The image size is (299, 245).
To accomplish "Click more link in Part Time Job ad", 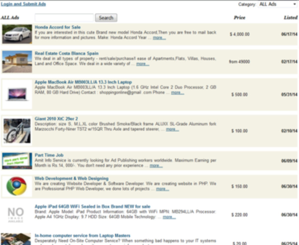I will pos(156,165).
